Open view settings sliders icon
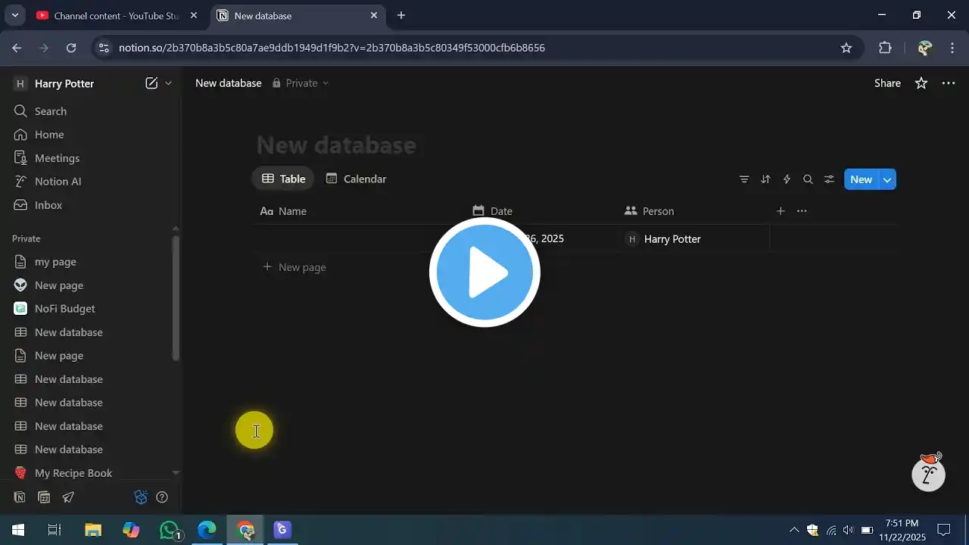969x545 pixels. click(x=829, y=179)
